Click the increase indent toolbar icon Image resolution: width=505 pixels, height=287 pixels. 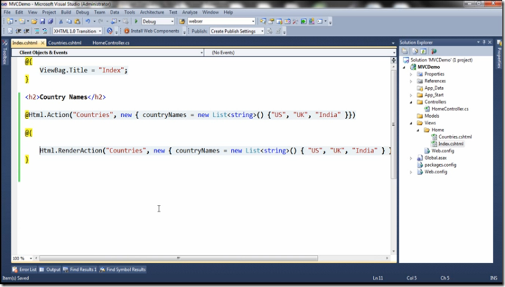[x=26, y=31]
